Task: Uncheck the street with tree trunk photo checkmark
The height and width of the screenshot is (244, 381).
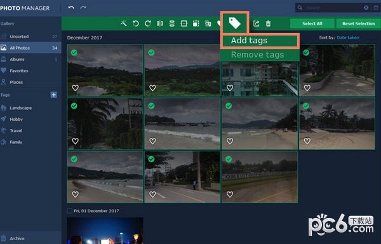Action: [151, 159]
